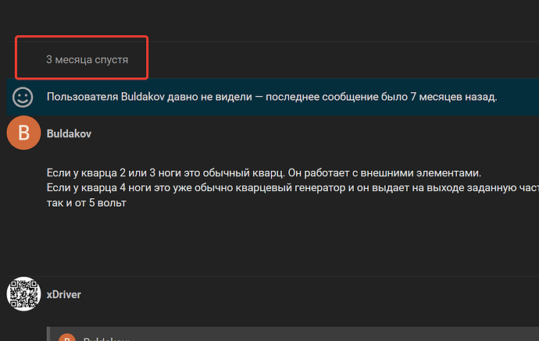Click the text 'так и от 5 вольт'
Viewport: 539px width, 341px height.
87,203
